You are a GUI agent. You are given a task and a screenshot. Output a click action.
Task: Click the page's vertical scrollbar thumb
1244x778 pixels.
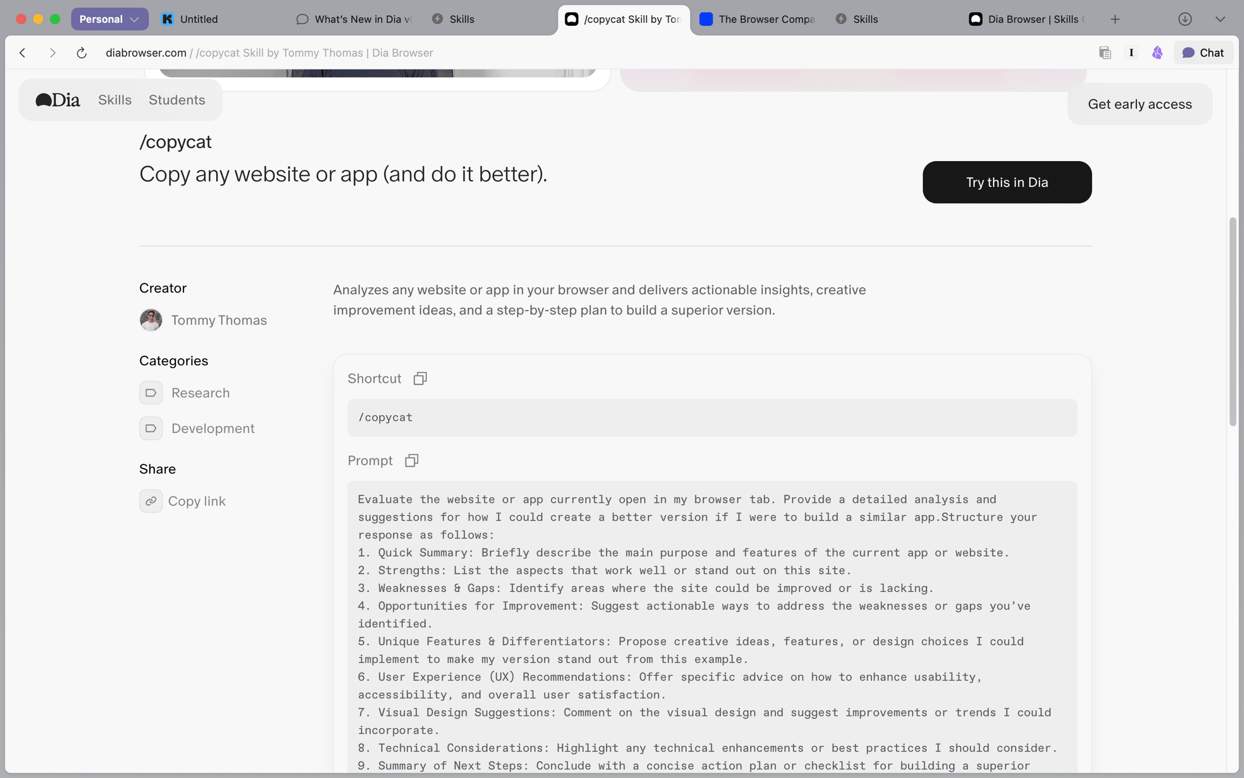1232,321
